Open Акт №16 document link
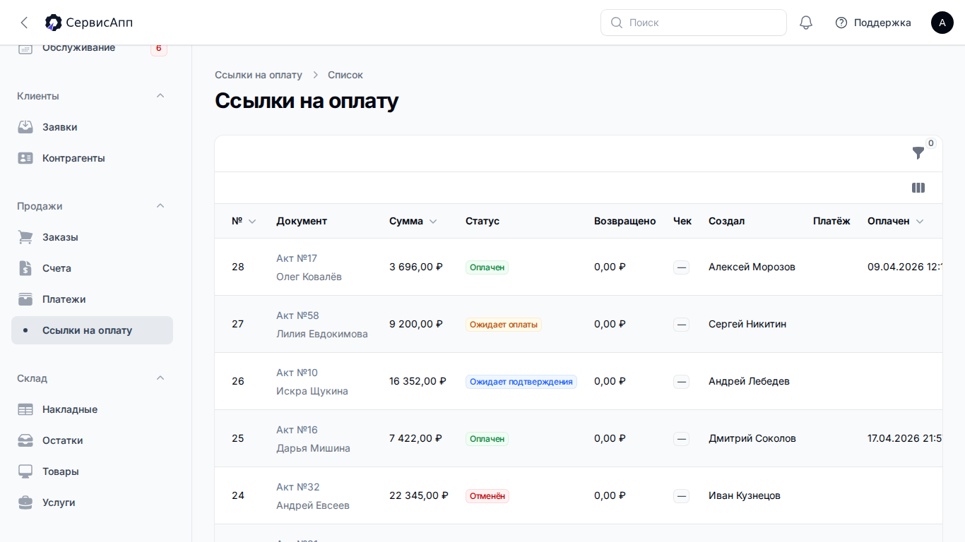965x542 pixels. 297,430
